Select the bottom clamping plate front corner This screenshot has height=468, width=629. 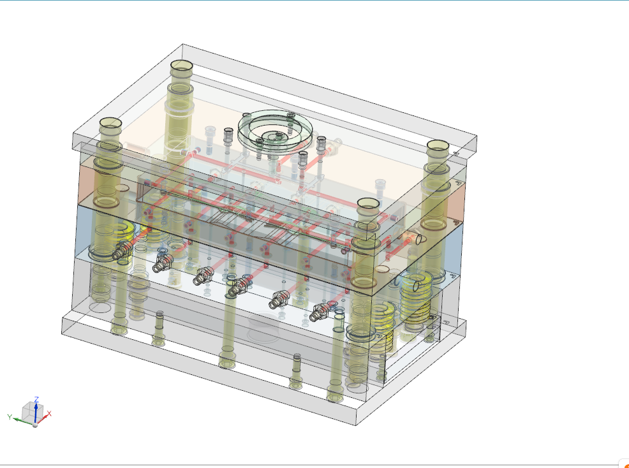(x=355, y=416)
